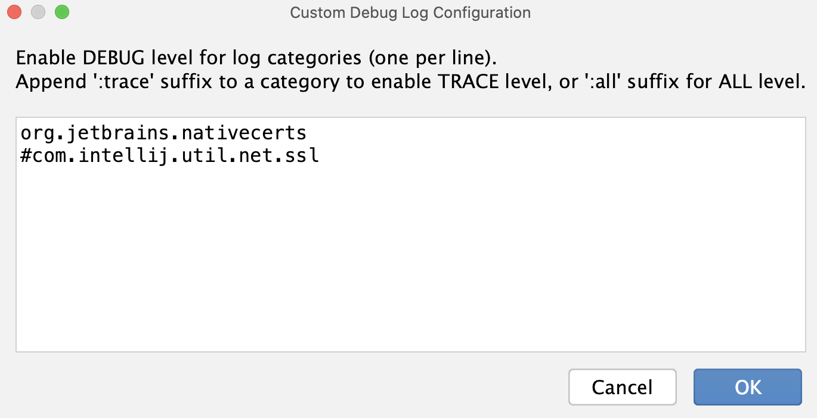817x418 pixels.
Task: Click the yellow minimize traffic light
Action: [x=38, y=11]
